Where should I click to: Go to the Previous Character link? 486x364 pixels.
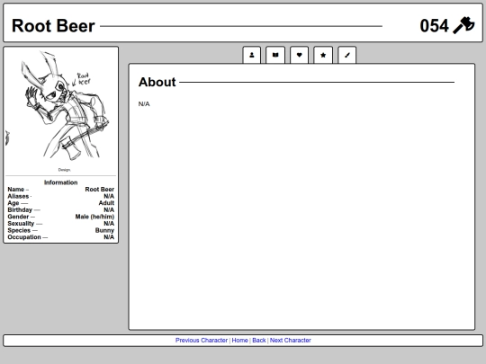202,340
